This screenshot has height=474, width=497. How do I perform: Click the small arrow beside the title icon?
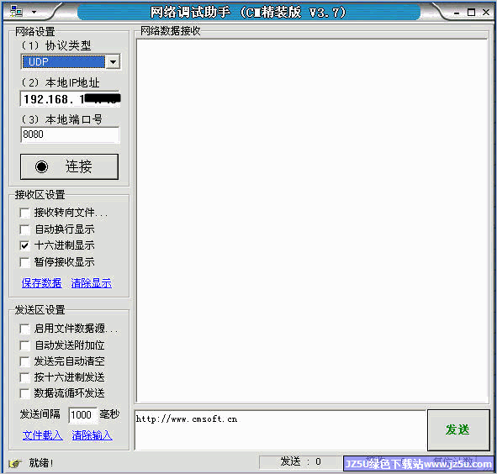point(34,13)
